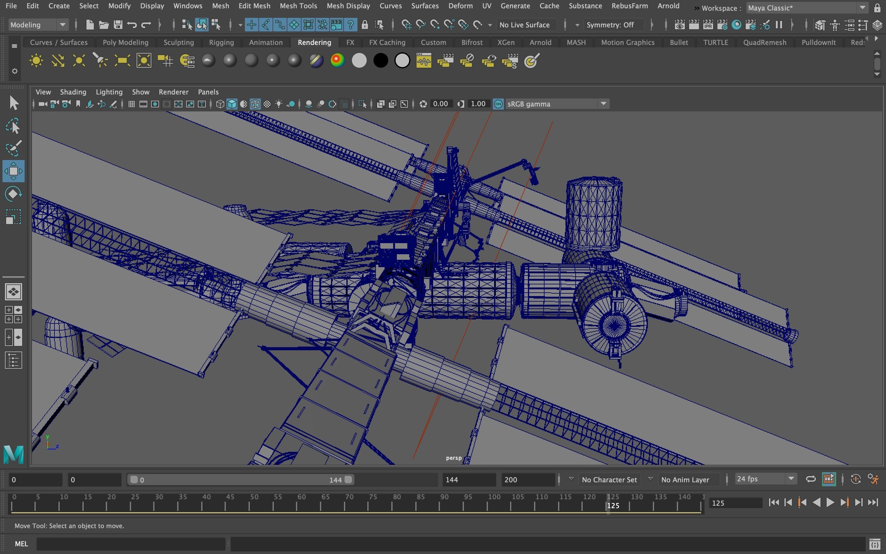The width and height of the screenshot is (886, 554).
Task: Save the scene using the floppy disk icon
Action: 118,25
